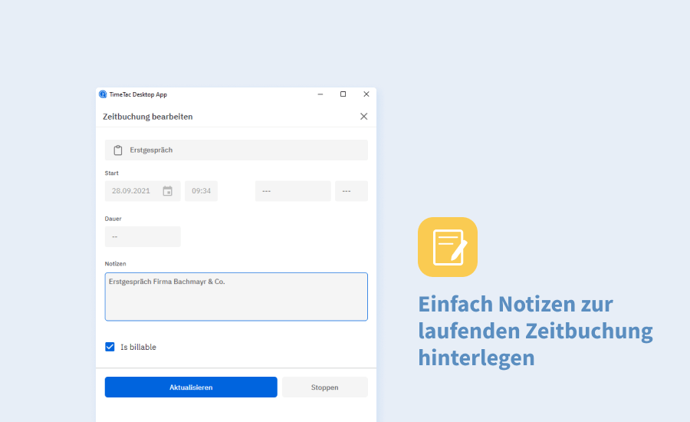The width and height of the screenshot is (690, 422).
Task: Click the Is billable label text
Action: coord(138,348)
